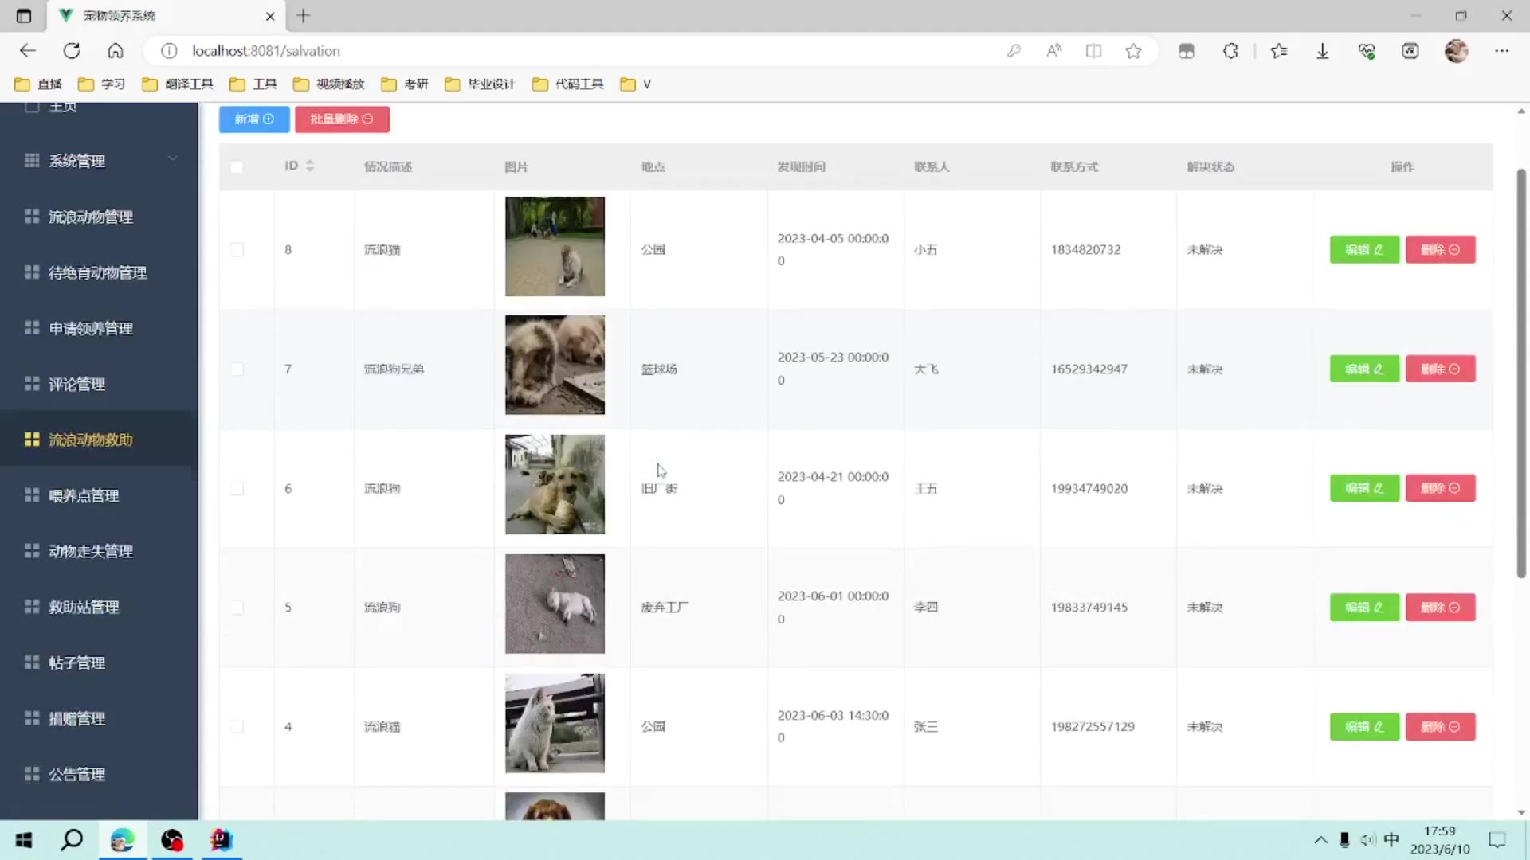Sort table by ID column arrows
Screen dimensions: 1530x860
pyautogui.click(x=310, y=166)
